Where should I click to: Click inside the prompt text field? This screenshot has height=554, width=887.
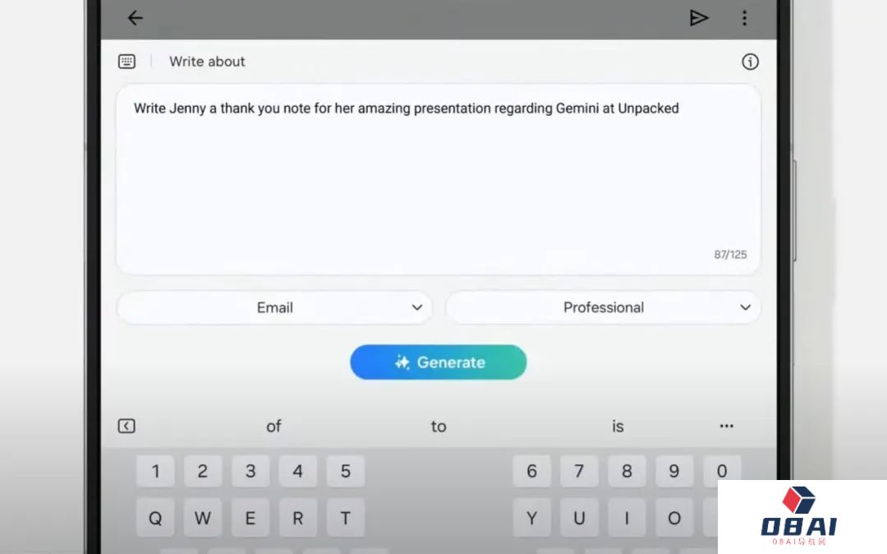click(x=438, y=179)
